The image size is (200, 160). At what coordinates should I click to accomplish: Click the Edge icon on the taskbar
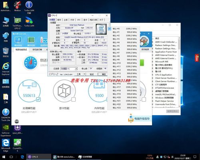click(x=22, y=157)
